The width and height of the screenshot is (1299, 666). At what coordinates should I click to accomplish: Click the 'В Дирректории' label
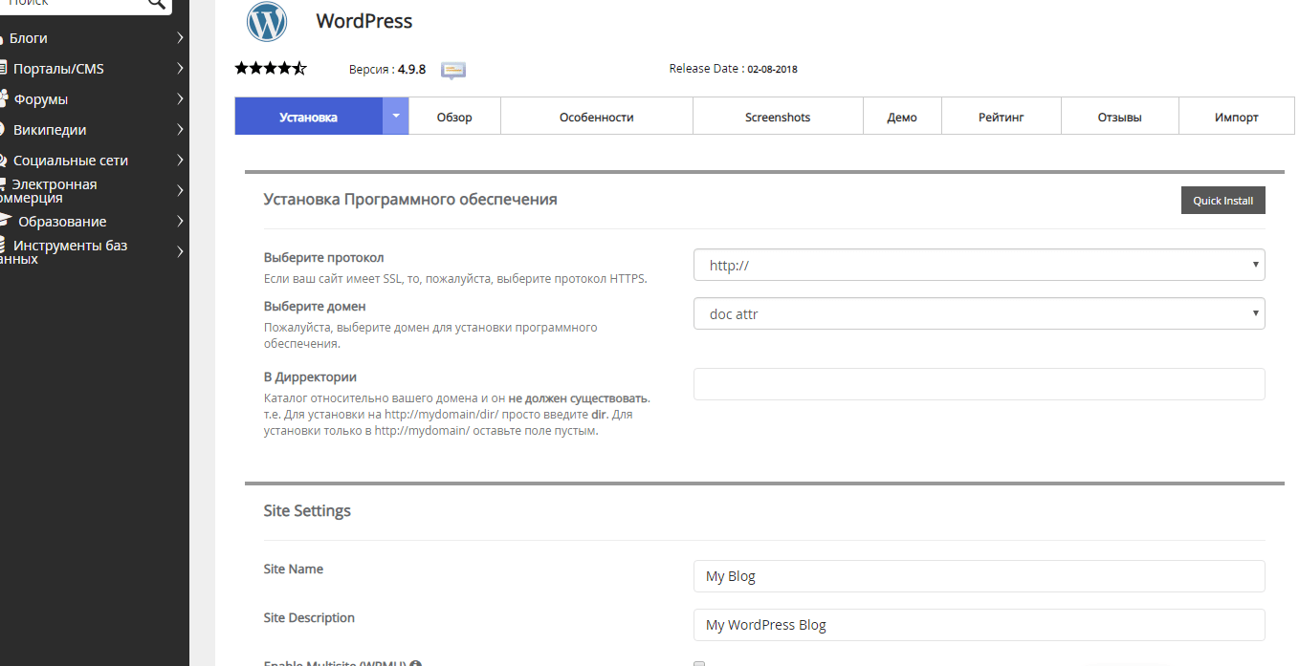[310, 377]
